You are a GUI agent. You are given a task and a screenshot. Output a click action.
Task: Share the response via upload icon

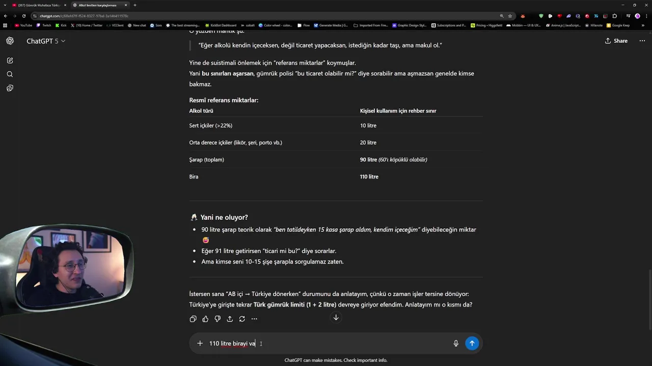click(230, 319)
